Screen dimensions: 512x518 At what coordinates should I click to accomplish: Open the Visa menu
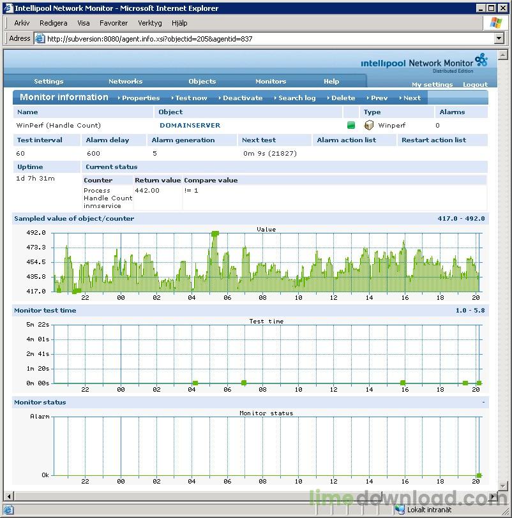(83, 23)
